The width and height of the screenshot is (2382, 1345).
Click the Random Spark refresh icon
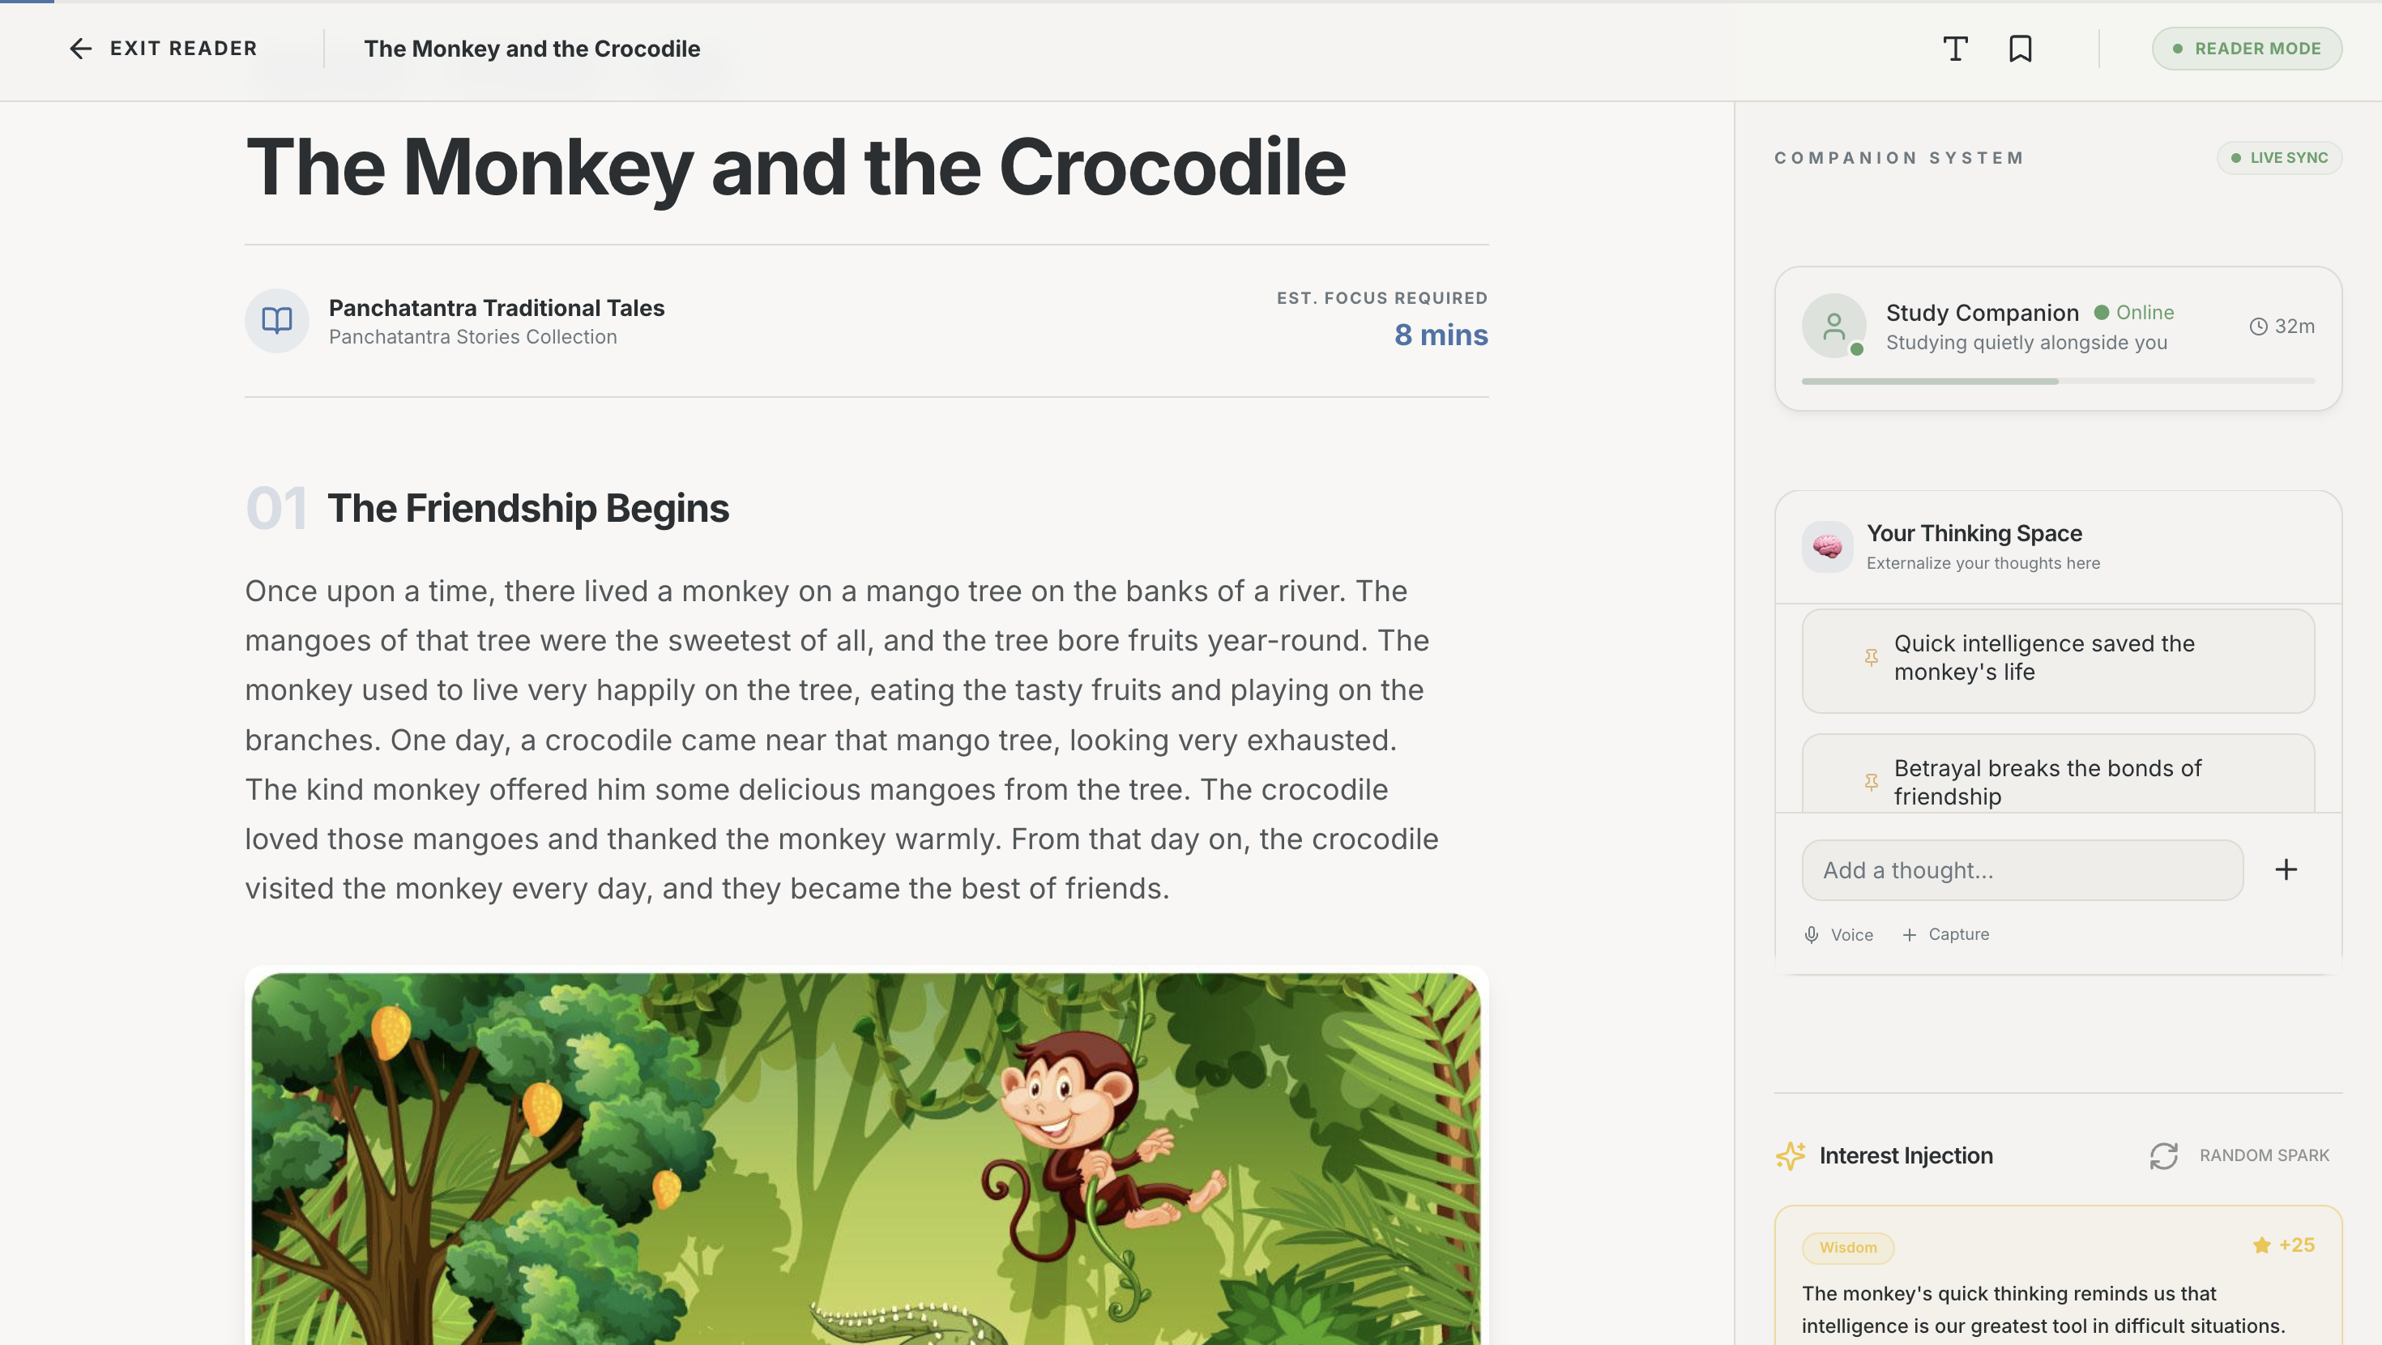click(2164, 1155)
